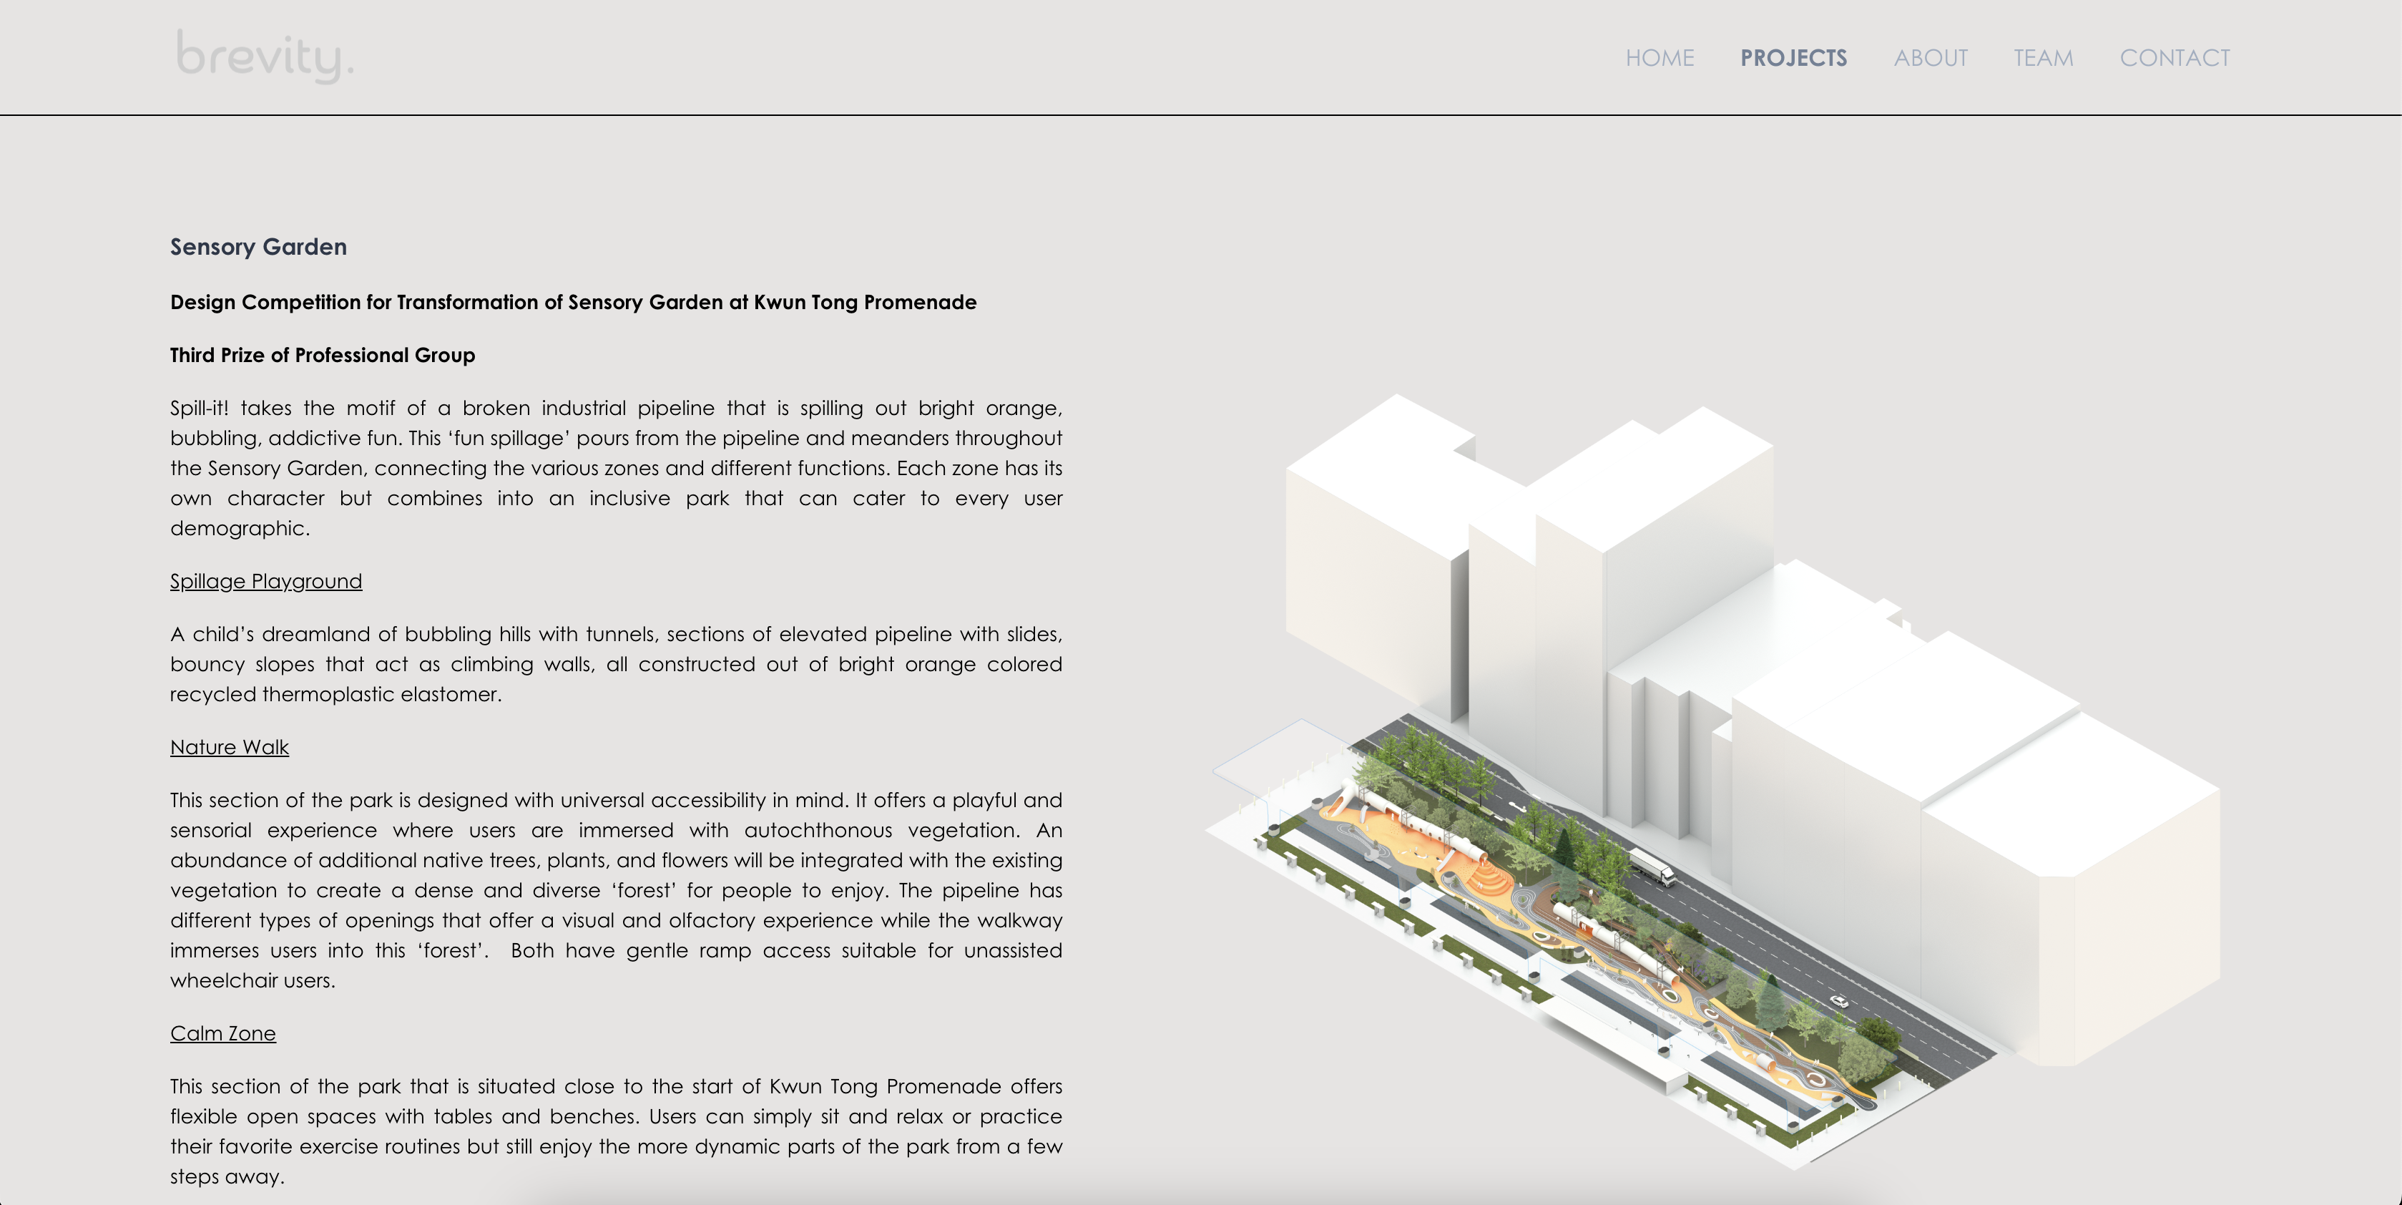The image size is (2402, 1205).
Task: Open the PROJECTS nav item
Action: [1792, 58]
